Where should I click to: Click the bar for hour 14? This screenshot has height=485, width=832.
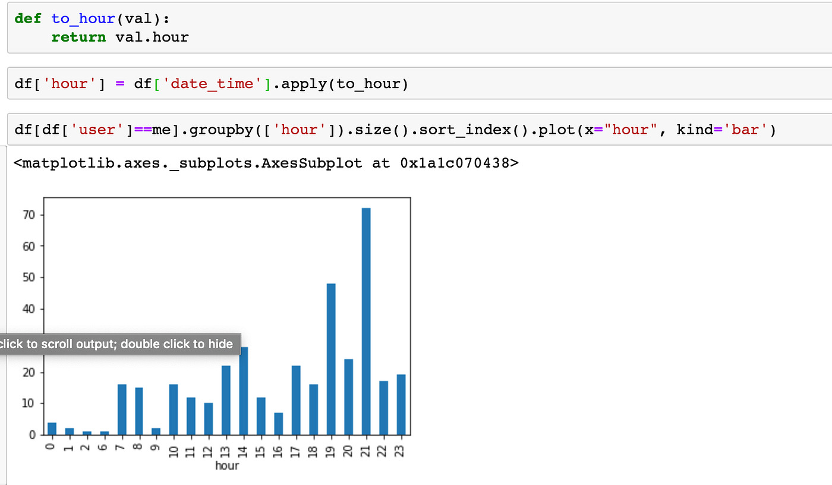tap(244, 390)
